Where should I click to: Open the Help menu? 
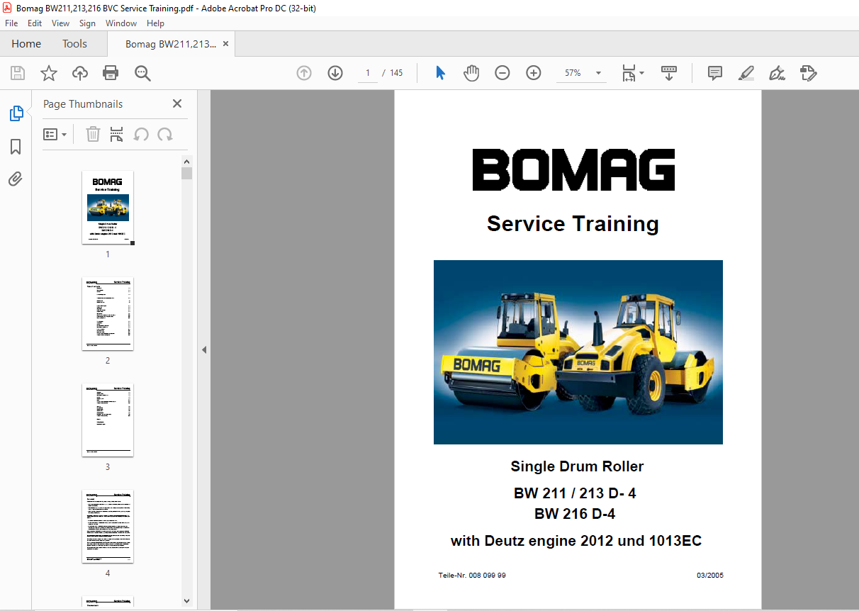pyautogui.click(x=155, y=23)
